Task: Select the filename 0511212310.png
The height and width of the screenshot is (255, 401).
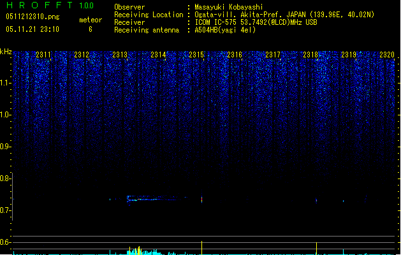Action: 33,17
